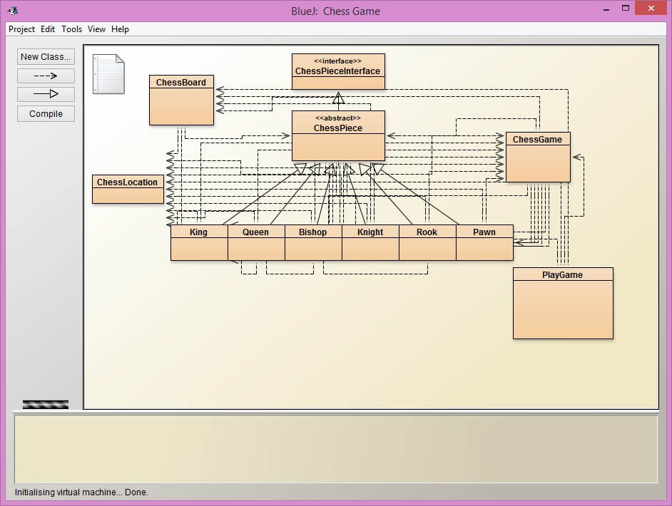Open the Project menu
The height and width of the screenshot is (506, 672).
click(x=21, y=29)
